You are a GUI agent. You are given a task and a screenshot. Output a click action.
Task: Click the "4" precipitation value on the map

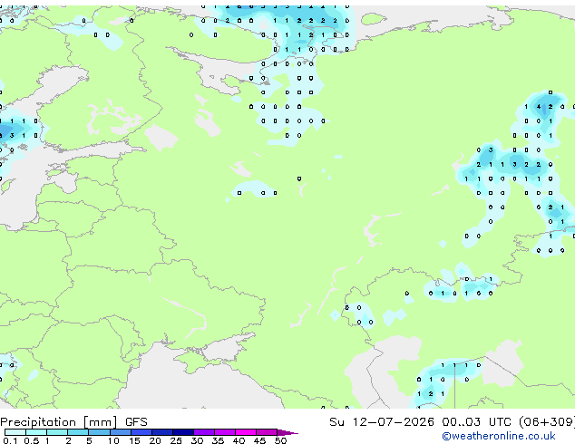pyautogui.click(x=539, y=107)
